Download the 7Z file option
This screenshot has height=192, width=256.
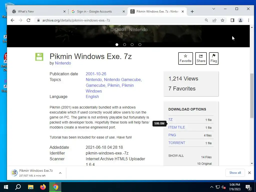tap(170, 119)
